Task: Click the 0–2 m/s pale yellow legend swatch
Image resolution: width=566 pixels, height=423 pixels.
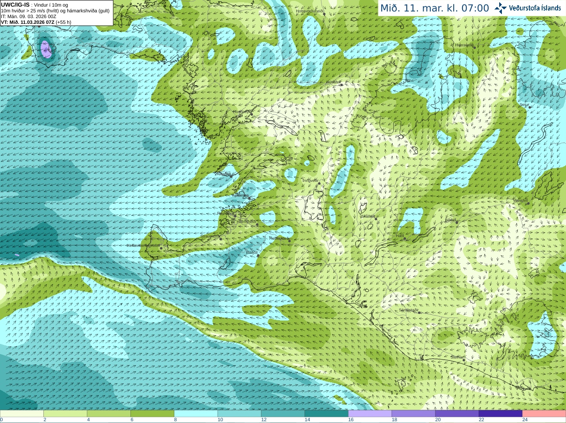Action: coord(22,414)
